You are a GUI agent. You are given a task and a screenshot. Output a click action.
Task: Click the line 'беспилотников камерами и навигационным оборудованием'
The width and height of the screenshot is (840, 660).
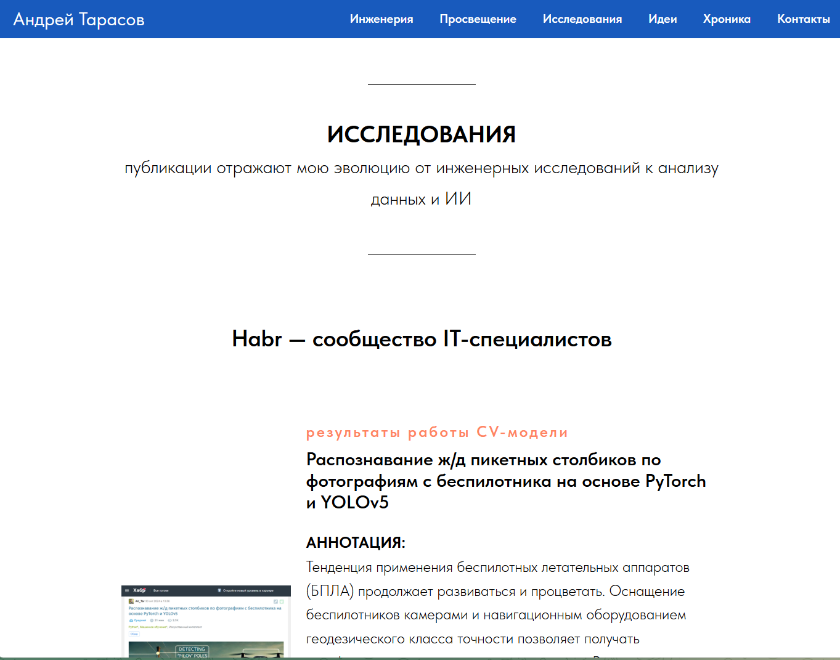[496, 615]
